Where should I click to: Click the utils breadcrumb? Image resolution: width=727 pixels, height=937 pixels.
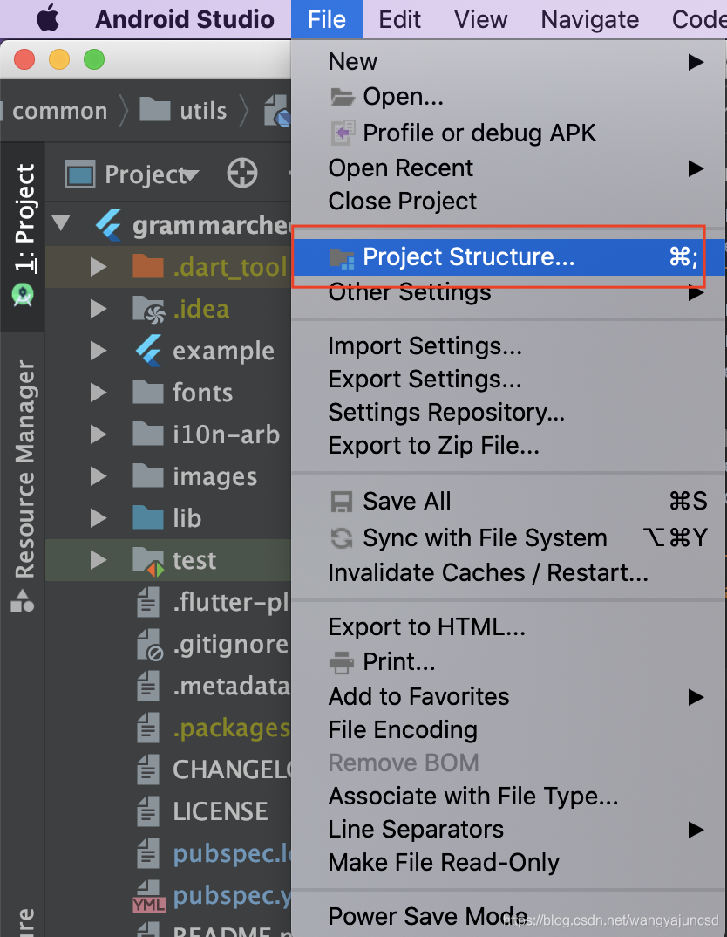coord(203,111)
